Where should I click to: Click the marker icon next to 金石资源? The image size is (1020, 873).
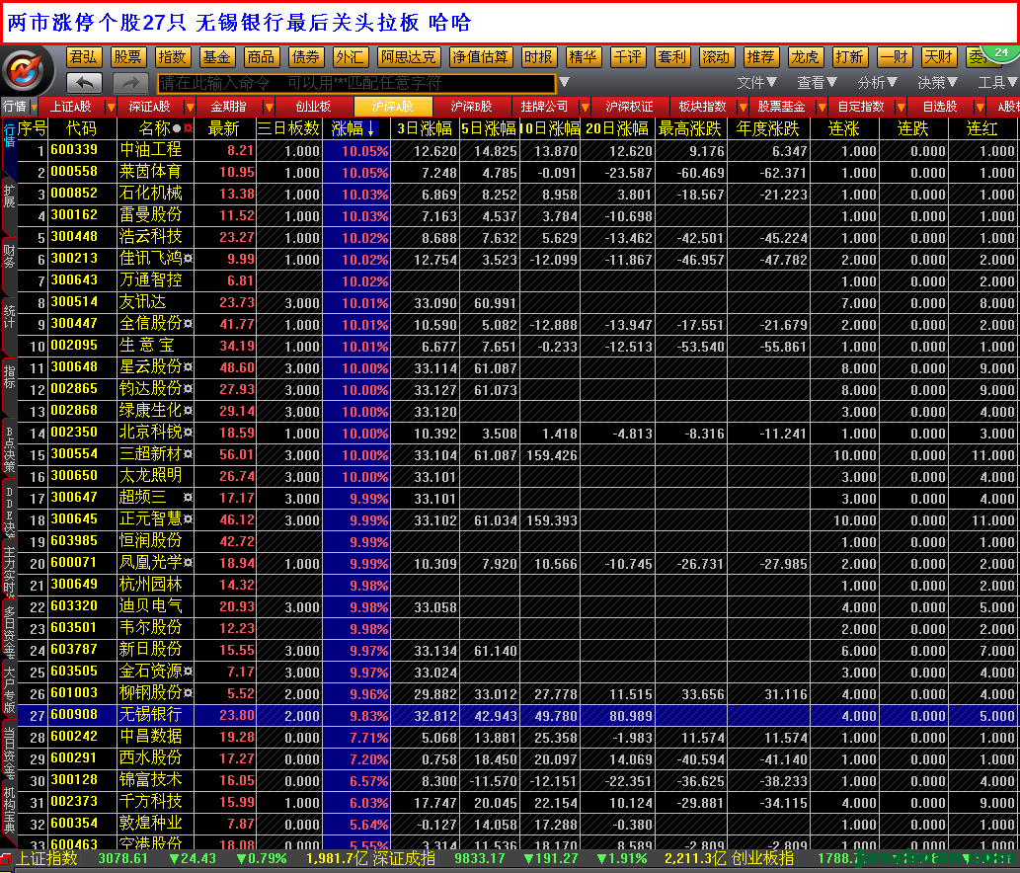point(188,671)
